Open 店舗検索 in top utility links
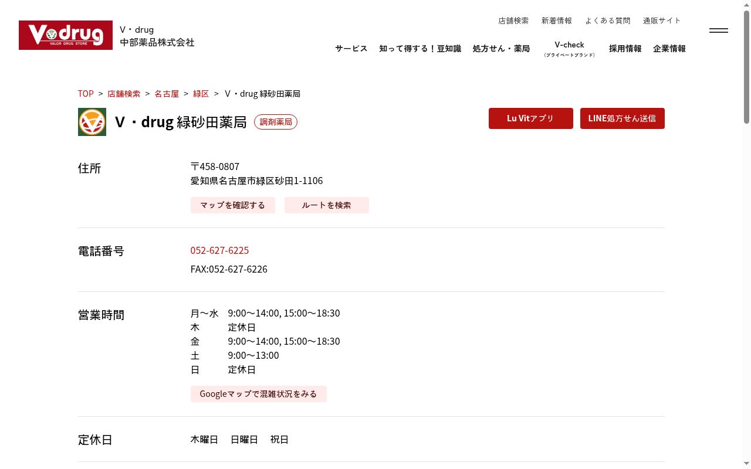This screenshot has width=751, height=469. point(513,21)
